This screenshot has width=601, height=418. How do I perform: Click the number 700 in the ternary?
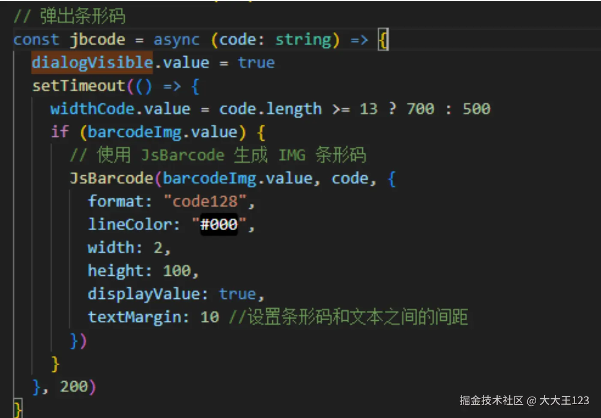point(420,109)
